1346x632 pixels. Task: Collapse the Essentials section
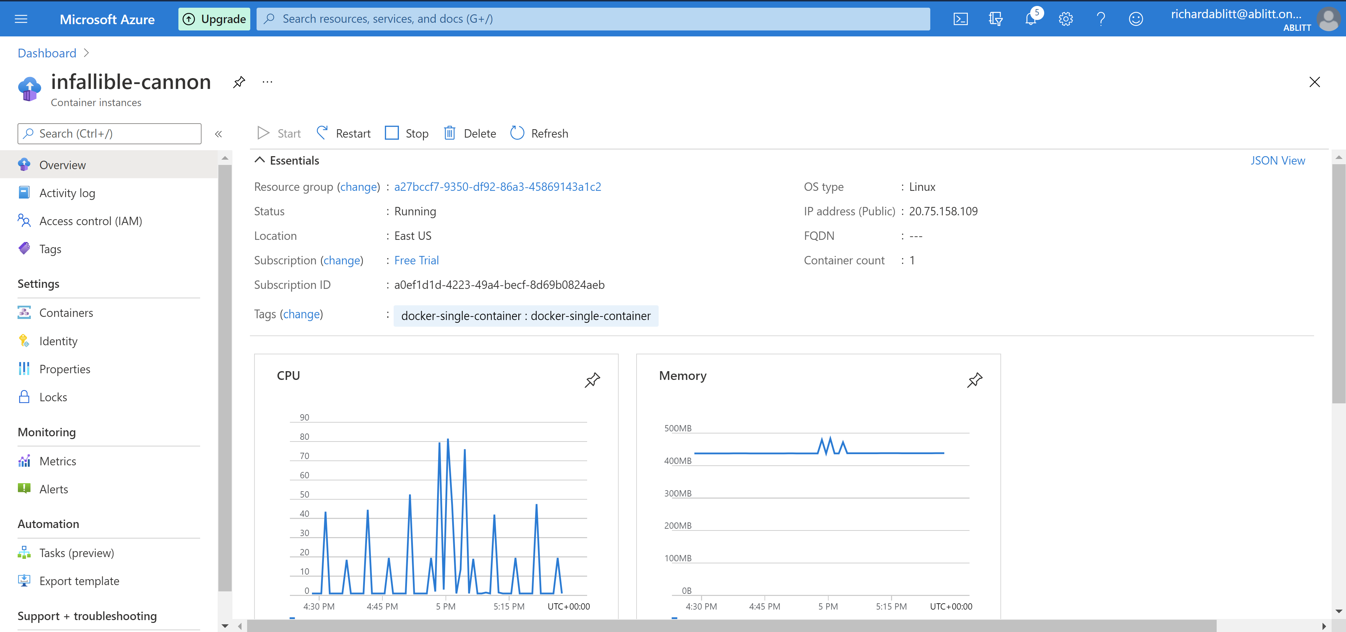[x=259, y=160]
